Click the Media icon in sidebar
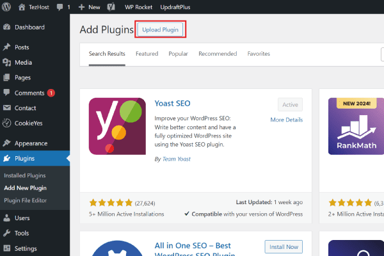The image size is (384, 256). pos(7,62)
